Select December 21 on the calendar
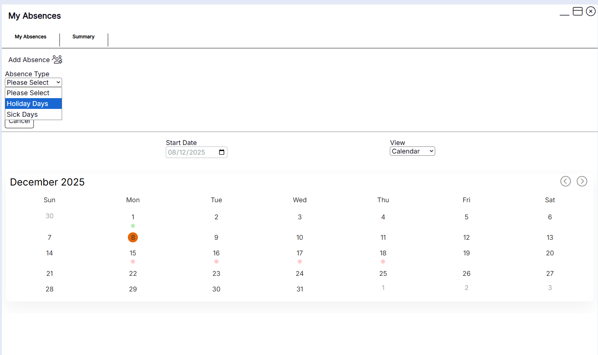 [49, 274]
